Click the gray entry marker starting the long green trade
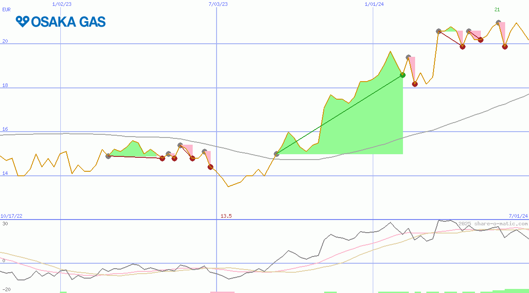 (276, 154)
